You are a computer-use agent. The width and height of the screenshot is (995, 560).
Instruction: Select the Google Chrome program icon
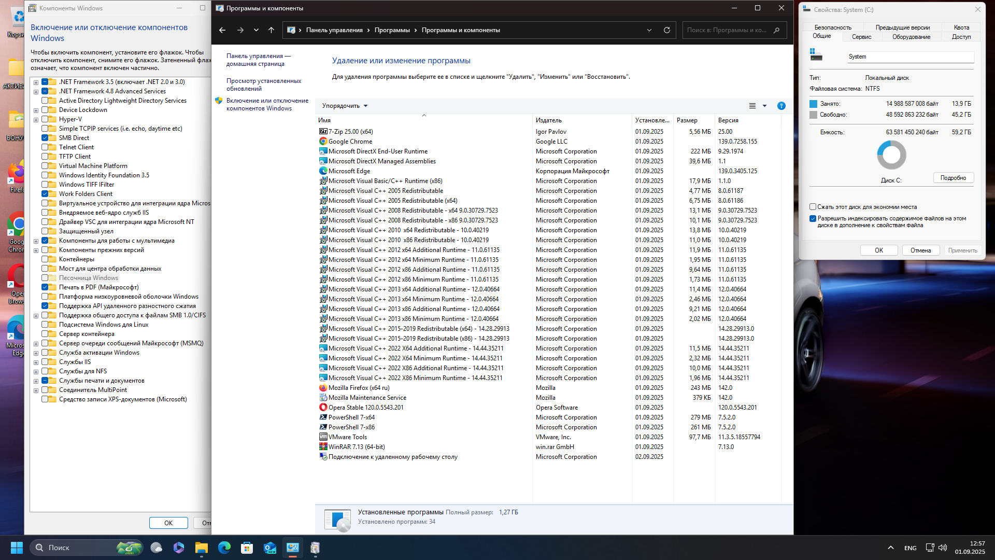click(x=323, y=142)
